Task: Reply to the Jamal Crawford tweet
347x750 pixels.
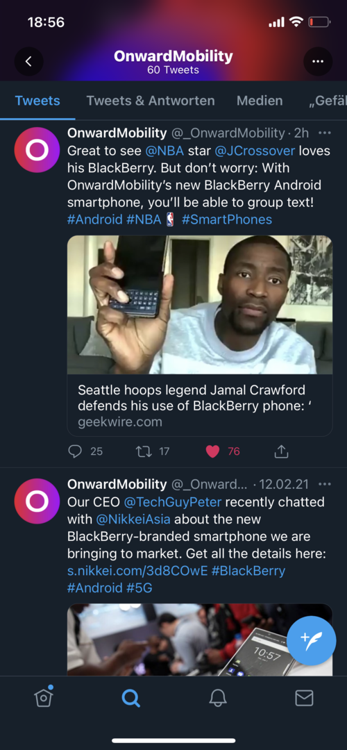Action: pyautogui.click(x=75, y=451)
